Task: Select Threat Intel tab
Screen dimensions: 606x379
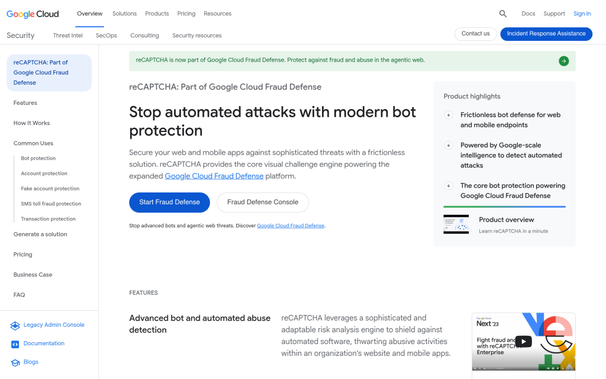Action: tap(67, 35)
